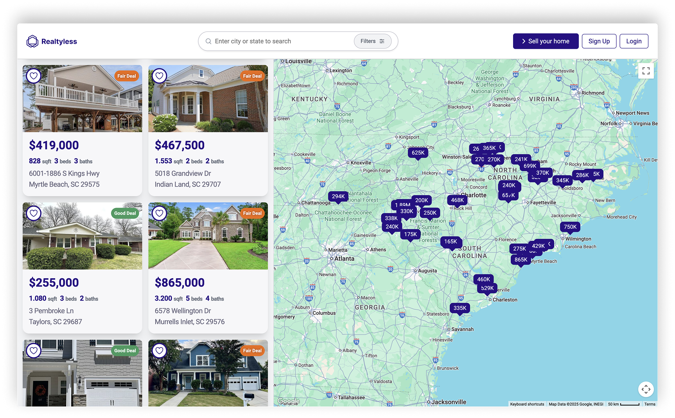Select the 460K map price marker
Image resolution: width=675 pixels, height=418 pixels.
(x=483, y=280)
